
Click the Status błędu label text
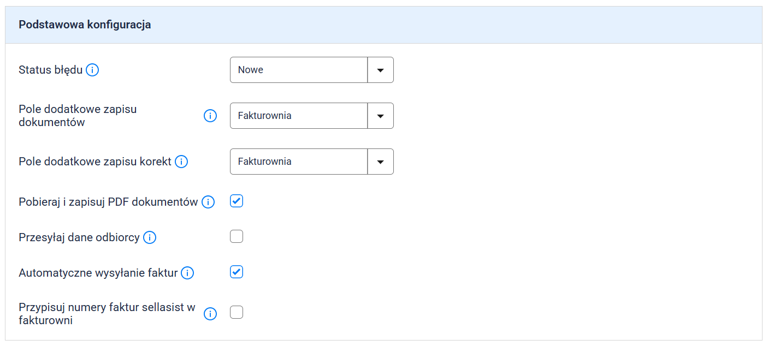coord(50,70)
